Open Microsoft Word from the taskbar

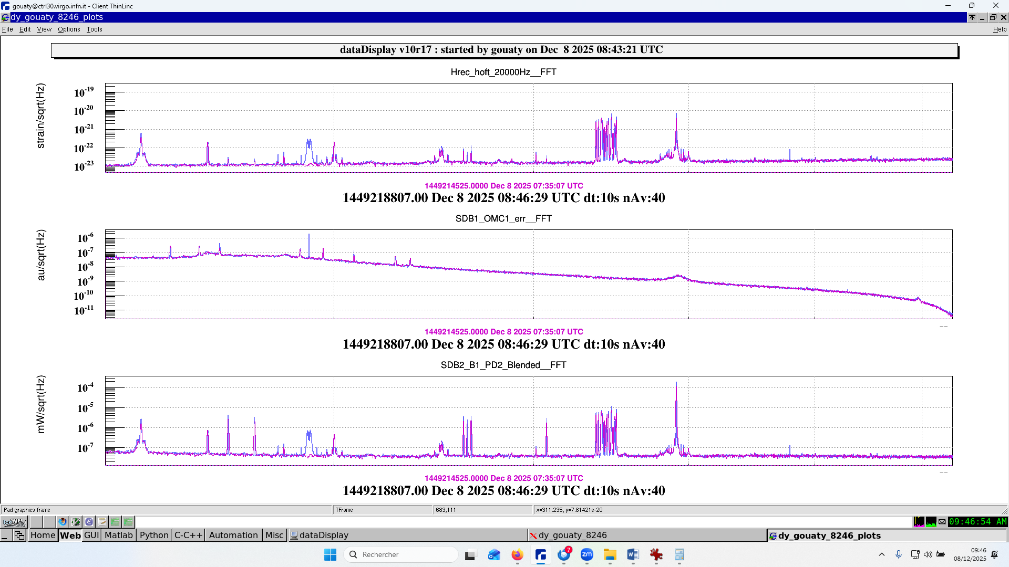[633, 554]
